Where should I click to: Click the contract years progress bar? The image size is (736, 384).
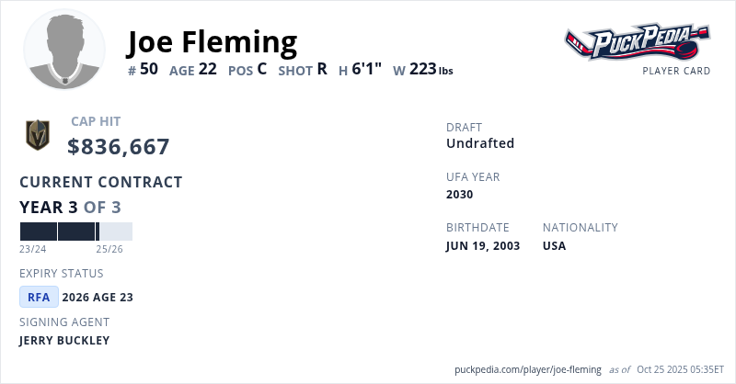point(76,232)
